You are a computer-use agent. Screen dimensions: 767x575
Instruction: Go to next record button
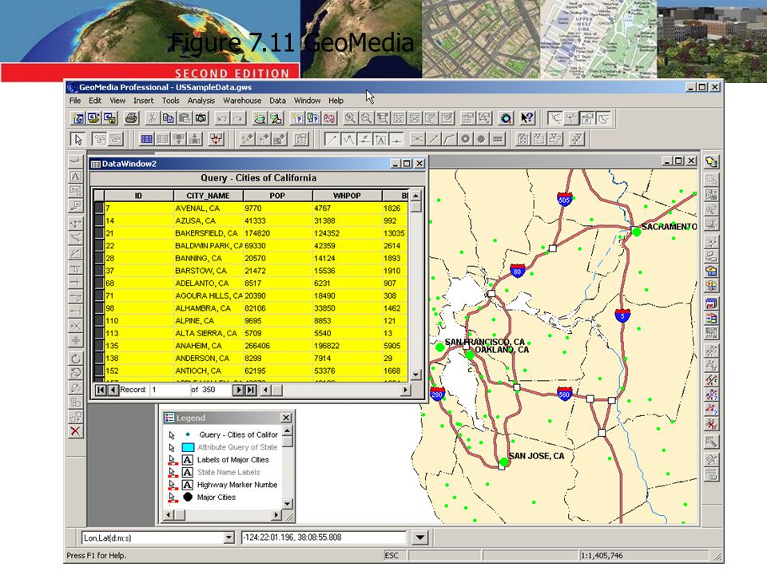point(238,390)
